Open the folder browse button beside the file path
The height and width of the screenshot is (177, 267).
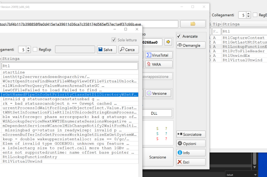pos(193,24)
